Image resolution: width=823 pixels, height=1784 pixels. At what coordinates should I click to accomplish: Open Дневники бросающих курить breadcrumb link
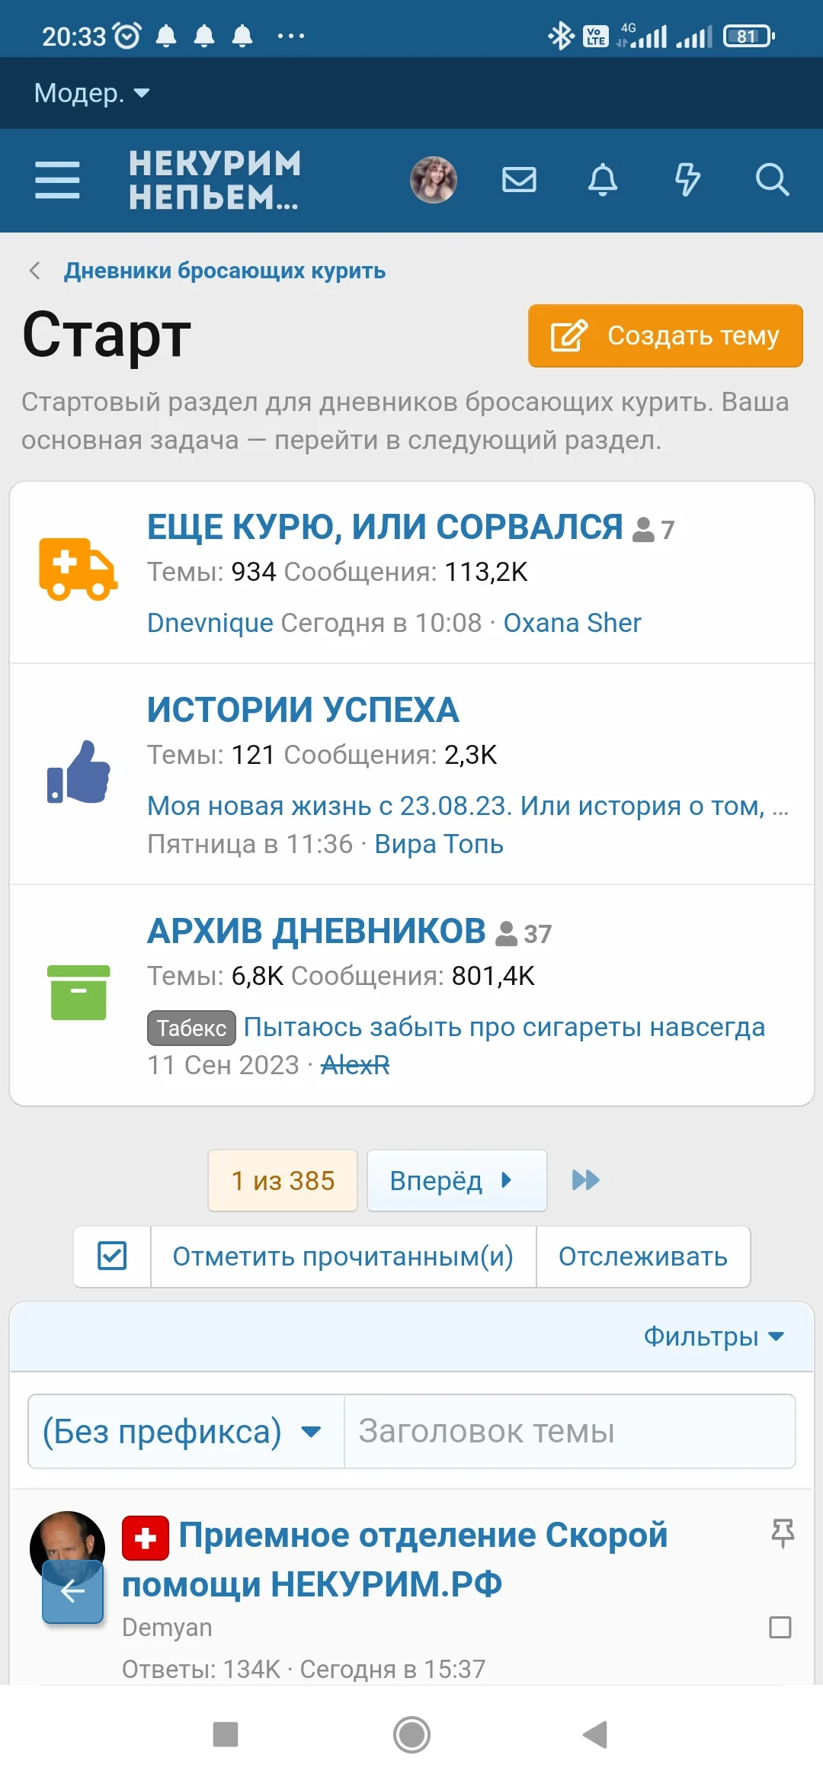point(225,271)
